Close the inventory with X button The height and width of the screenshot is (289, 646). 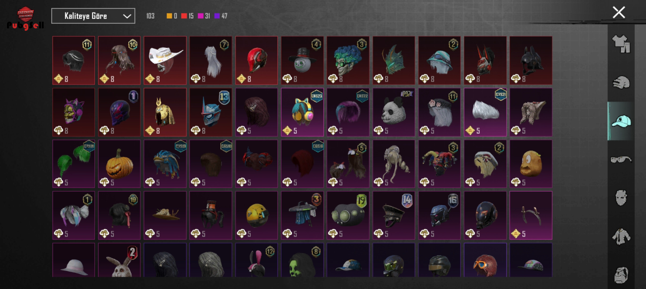click(x=619, y=13)
